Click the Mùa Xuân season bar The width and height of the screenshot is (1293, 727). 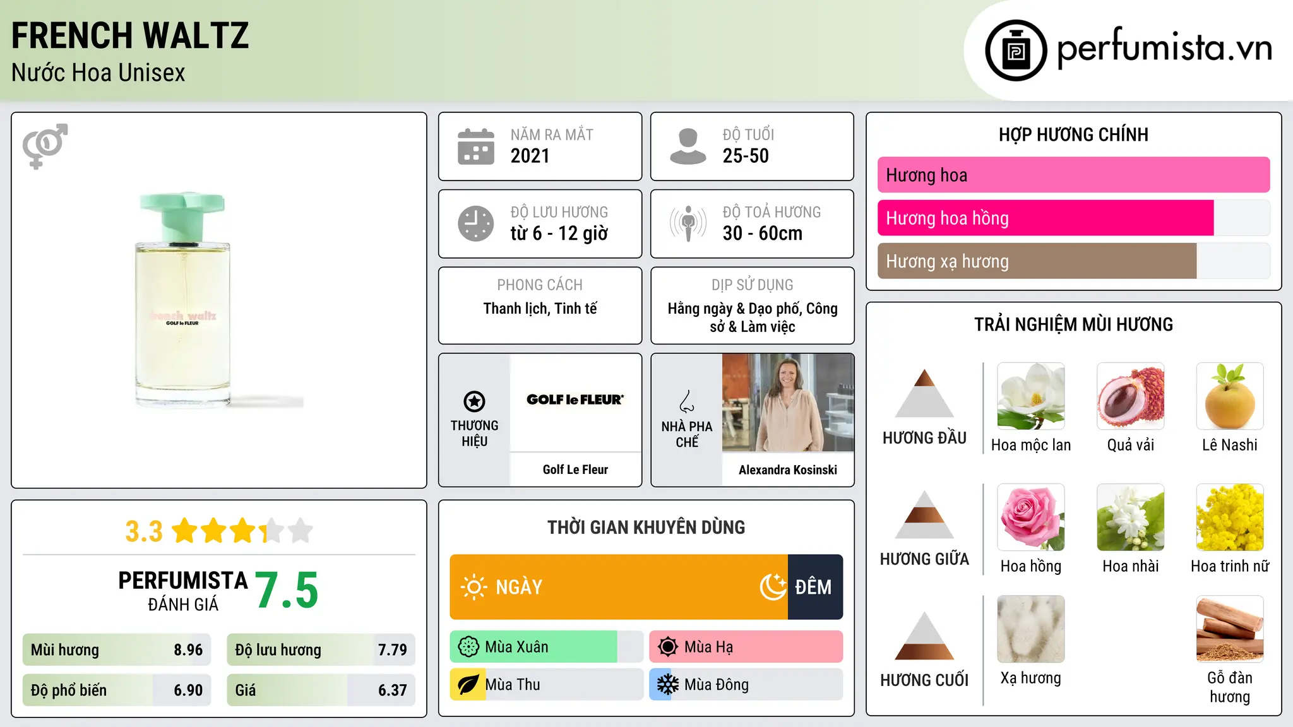click(x=546, y=647)
